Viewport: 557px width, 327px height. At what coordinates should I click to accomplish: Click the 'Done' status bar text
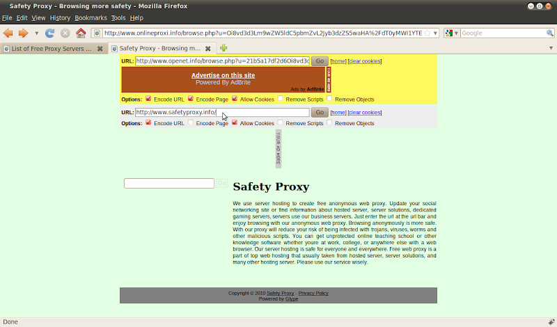click(x=10, y=321)
